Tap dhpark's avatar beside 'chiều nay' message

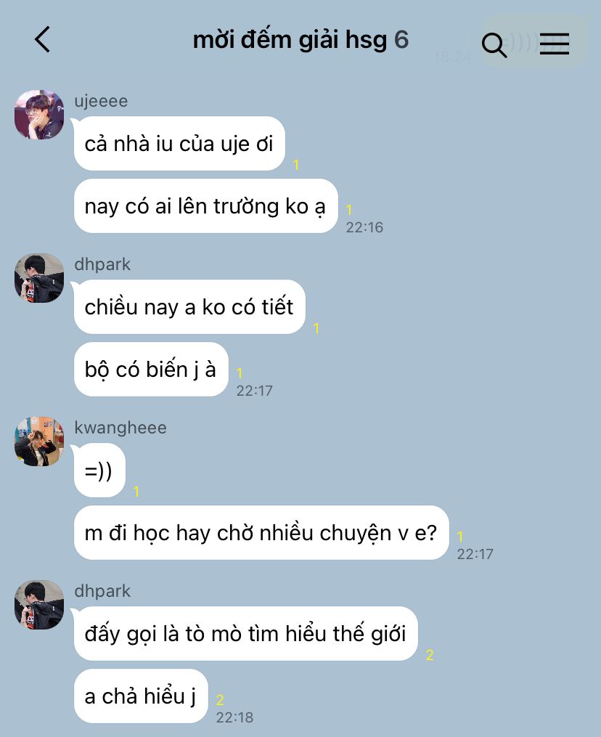pyautogui.click(x=39, y=278)
